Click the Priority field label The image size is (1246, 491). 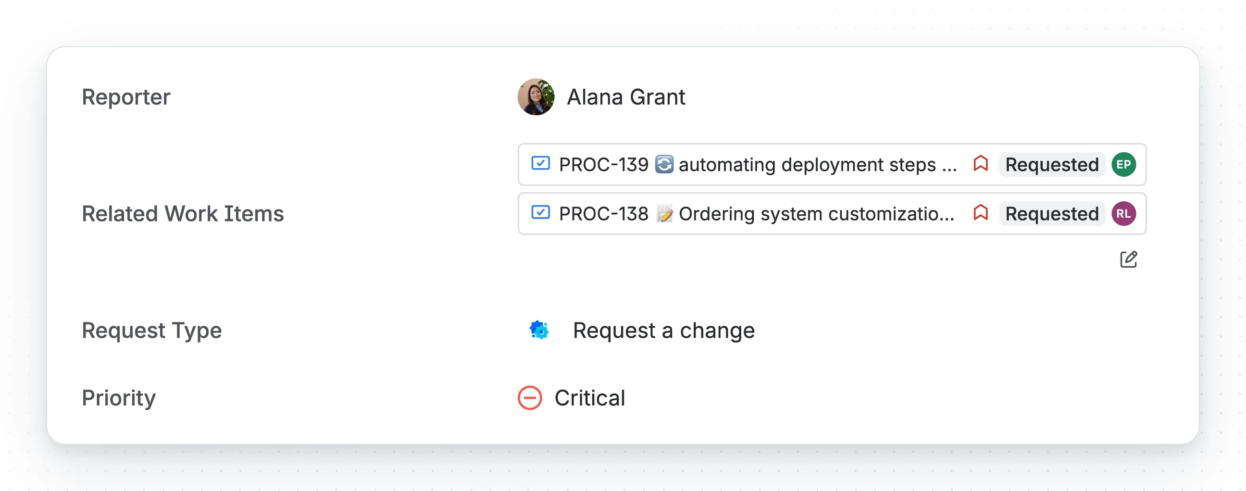point(119,398)
